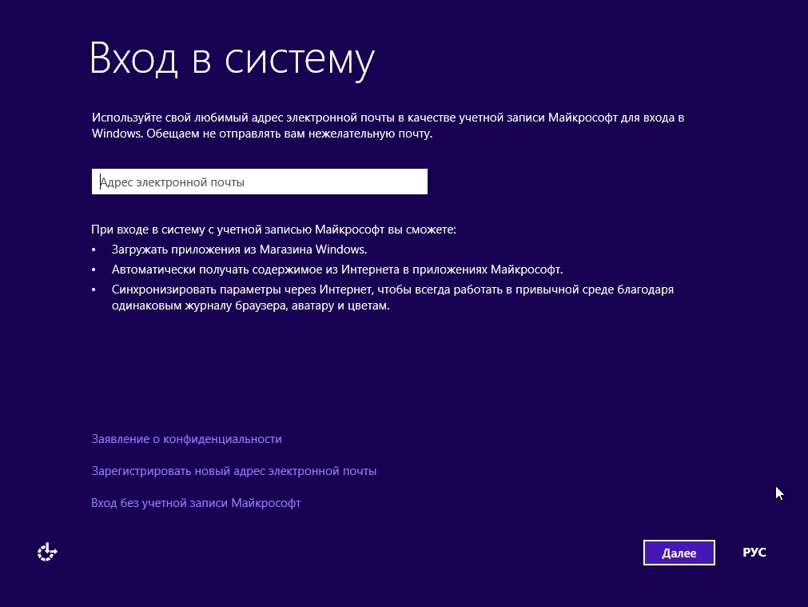
Task: Open the Ease of Access icon
Action: tap(47, 552)
